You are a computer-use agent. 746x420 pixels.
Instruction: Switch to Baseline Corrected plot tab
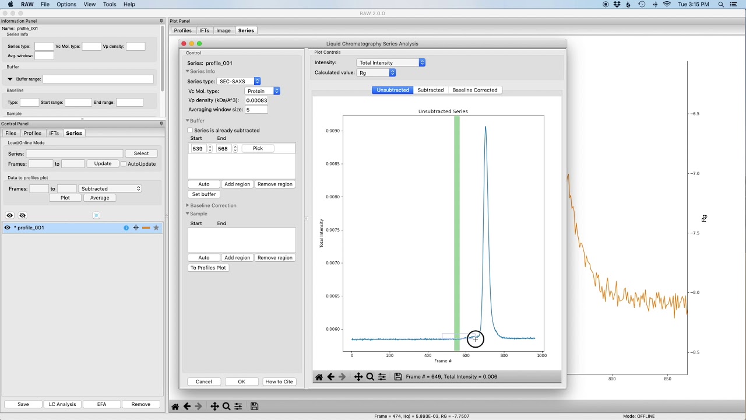click(475, 90)
